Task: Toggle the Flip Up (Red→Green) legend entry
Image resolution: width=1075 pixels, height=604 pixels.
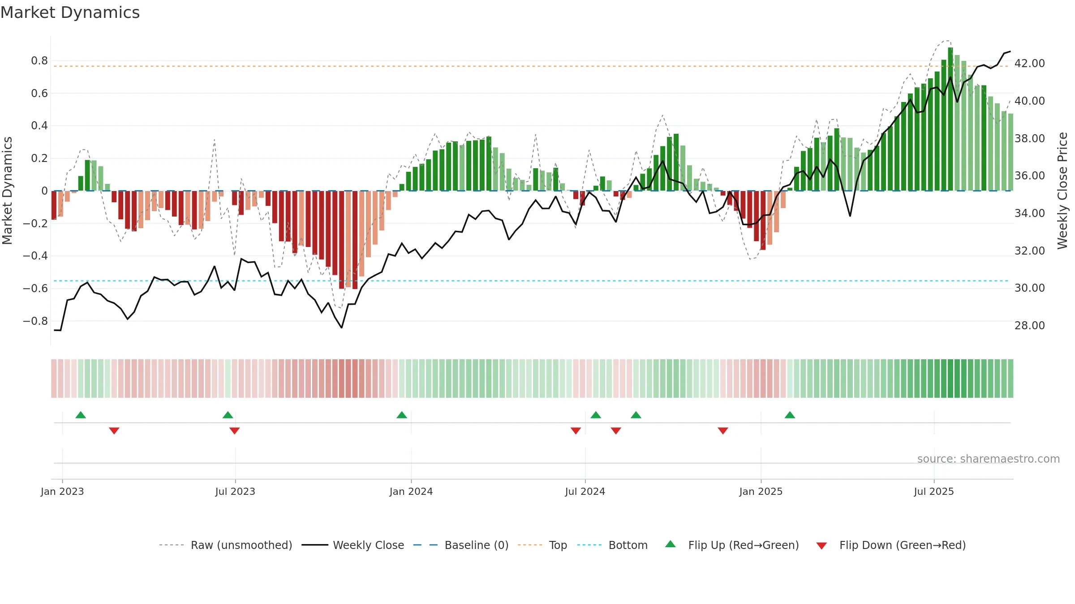Action: (732, 545)
